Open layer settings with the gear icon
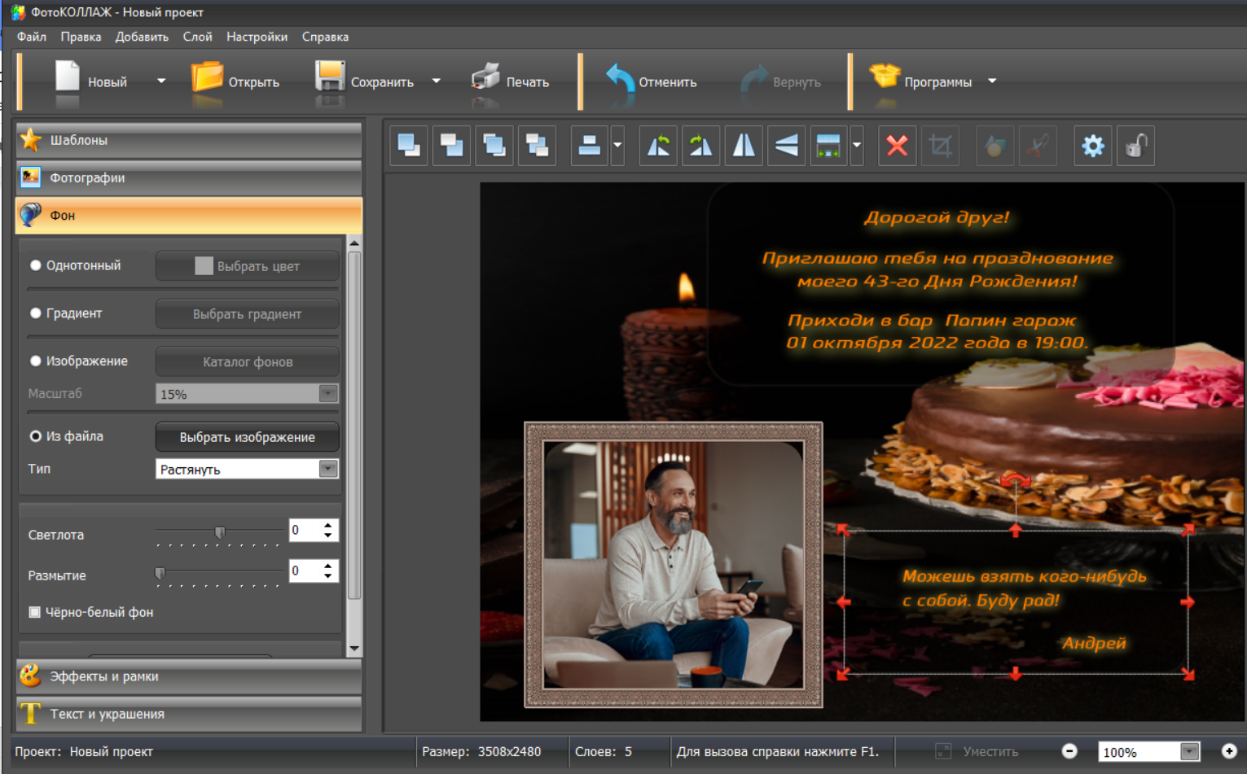Image resolution: width=1247 pixels, height=774 pixels. [x=1092, y=146]
